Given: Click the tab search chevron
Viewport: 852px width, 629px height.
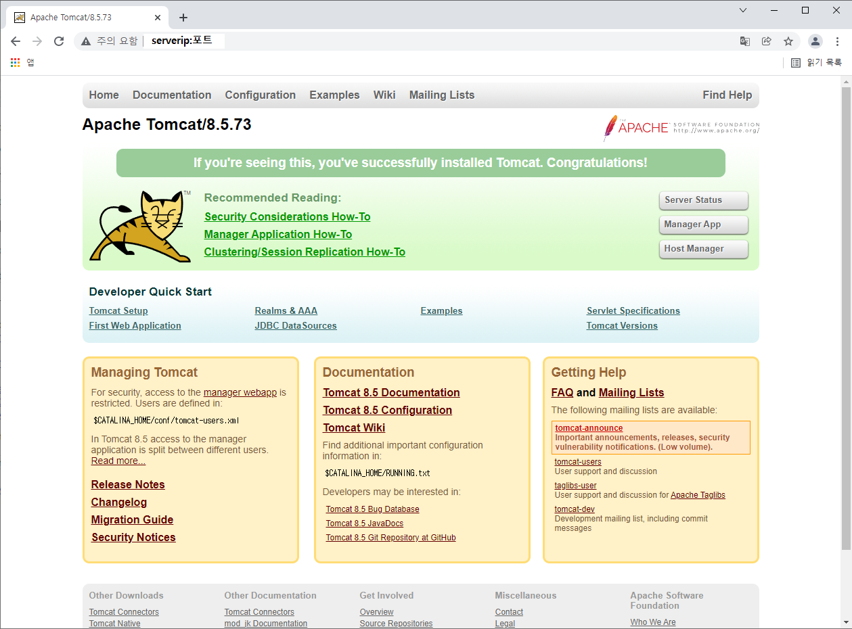Looking at the screenshot, I should pos(743,10).
